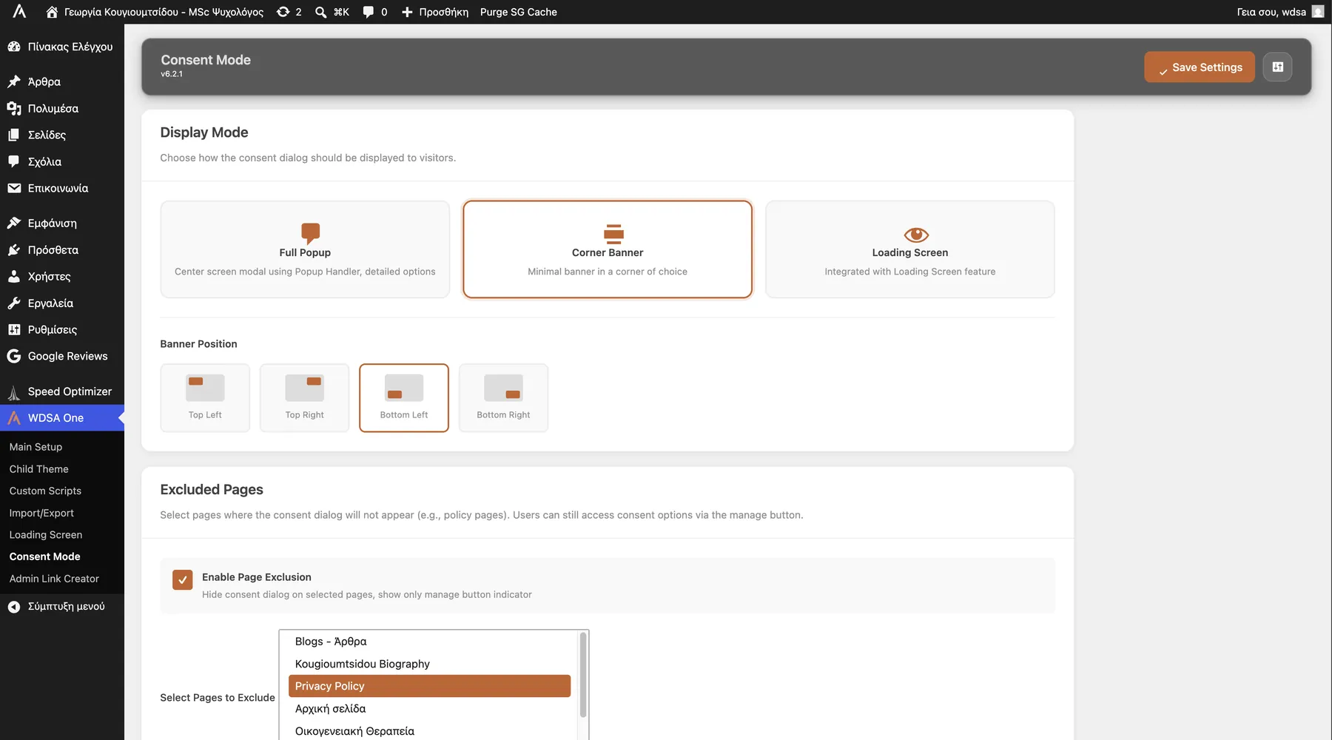1332x740 pixels.
Task: Select Corner Banner display mode
Action: 608,249
